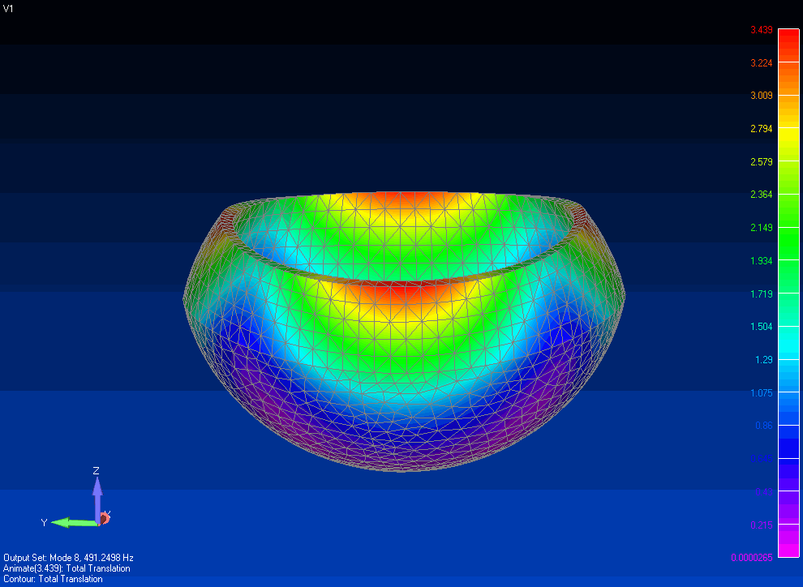Click legend value 1.719
Screen dimensions: 803x587
pos(762,294)
